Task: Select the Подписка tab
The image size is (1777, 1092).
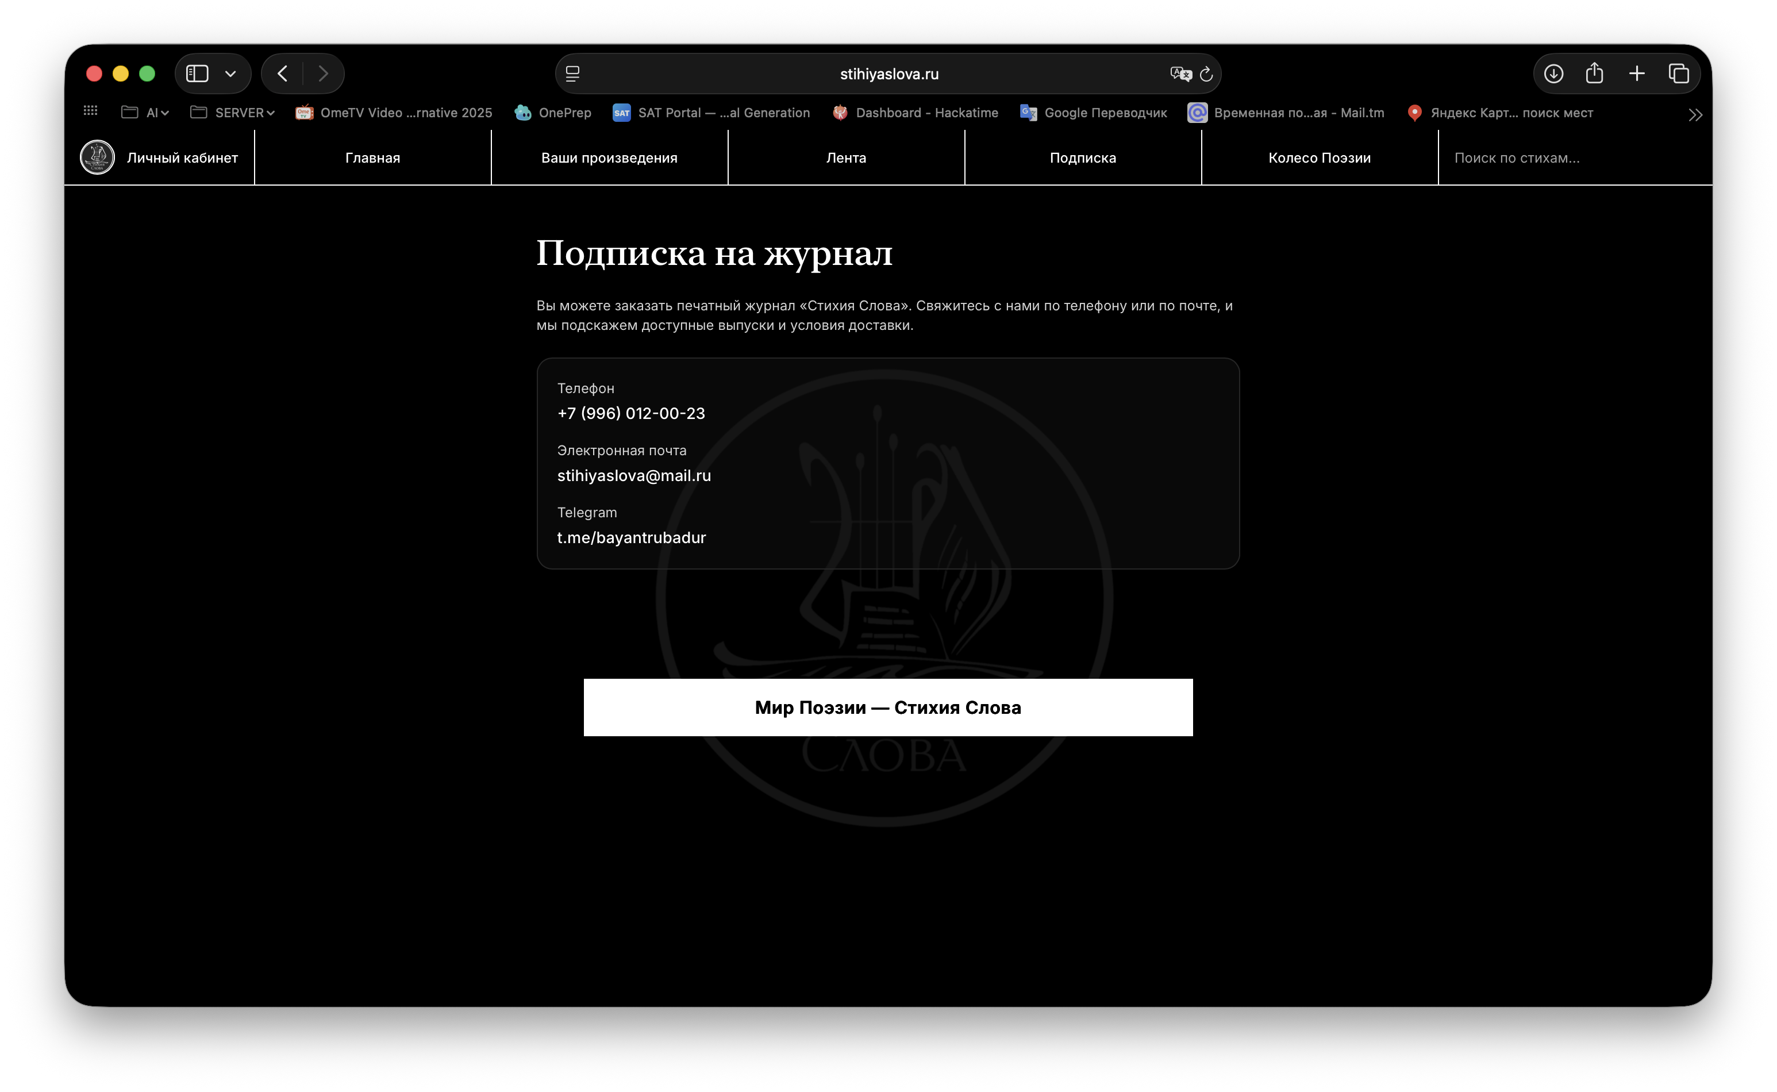Action: (x=1083, y=158)
